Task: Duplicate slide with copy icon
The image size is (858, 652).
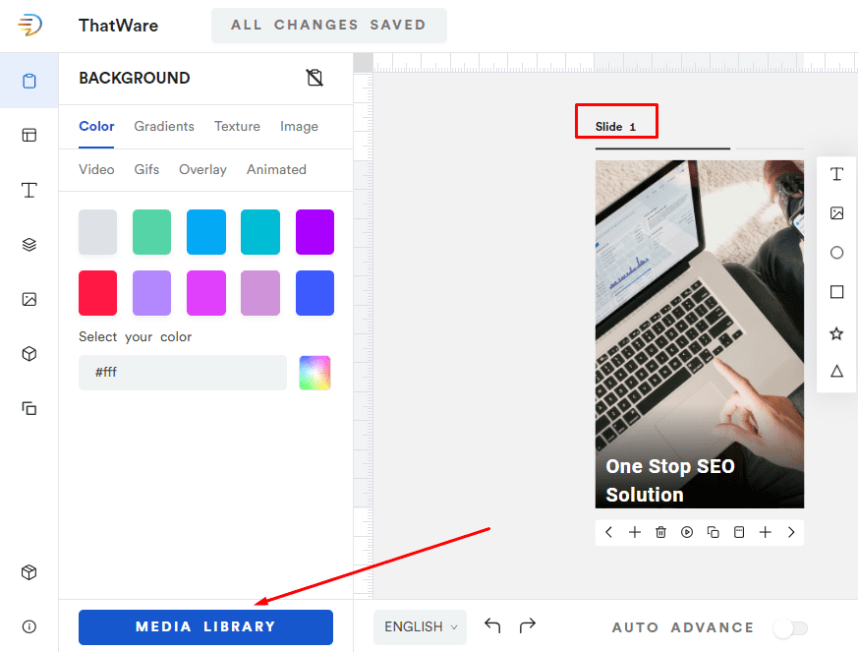Action: [713, 532]
